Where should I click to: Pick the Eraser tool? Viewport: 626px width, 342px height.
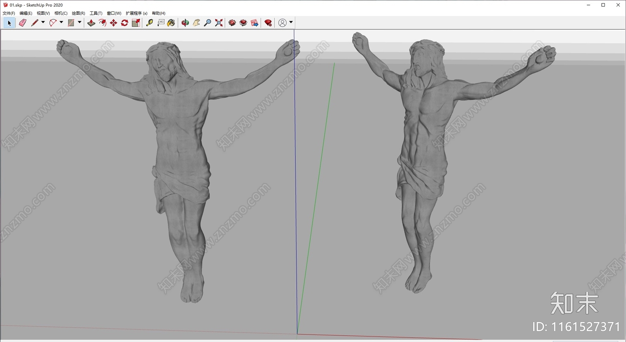23,23
